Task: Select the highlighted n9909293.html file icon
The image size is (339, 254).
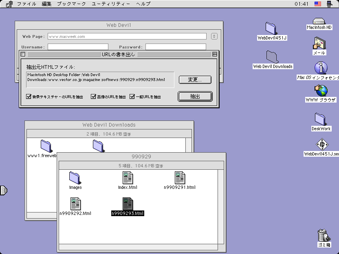Action: 128,204
